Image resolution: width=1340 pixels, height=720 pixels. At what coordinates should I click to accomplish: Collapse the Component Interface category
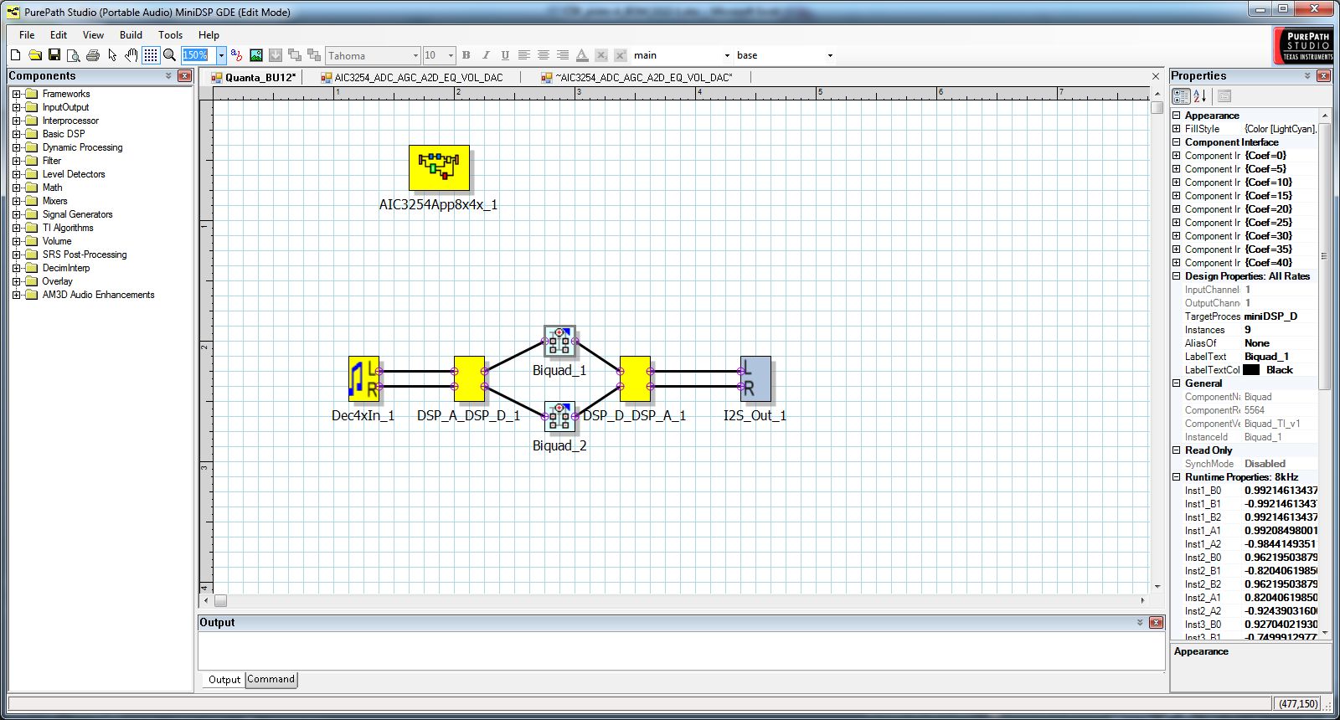click(1177, 142)
